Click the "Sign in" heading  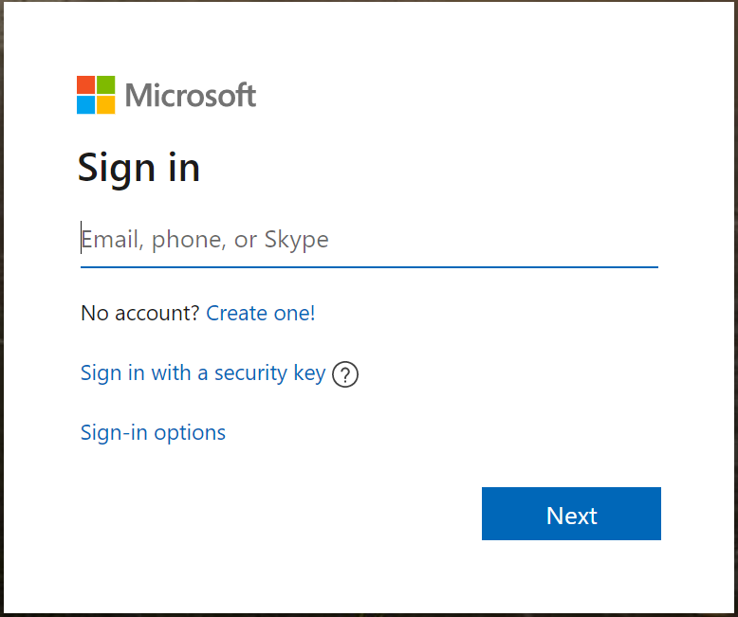138,168
